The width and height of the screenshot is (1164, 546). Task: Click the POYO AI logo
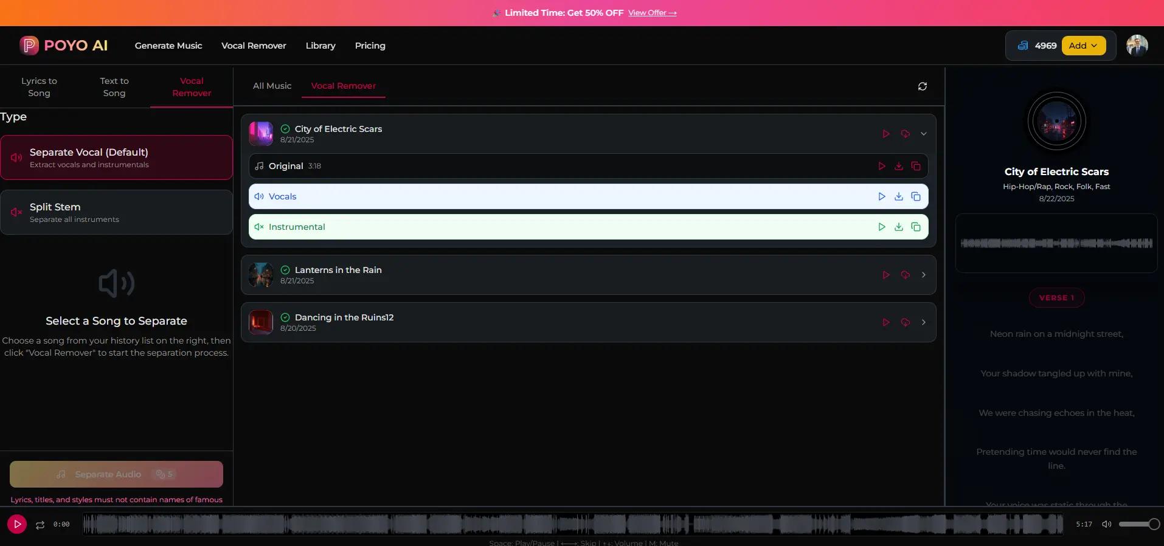click(63, 46)
